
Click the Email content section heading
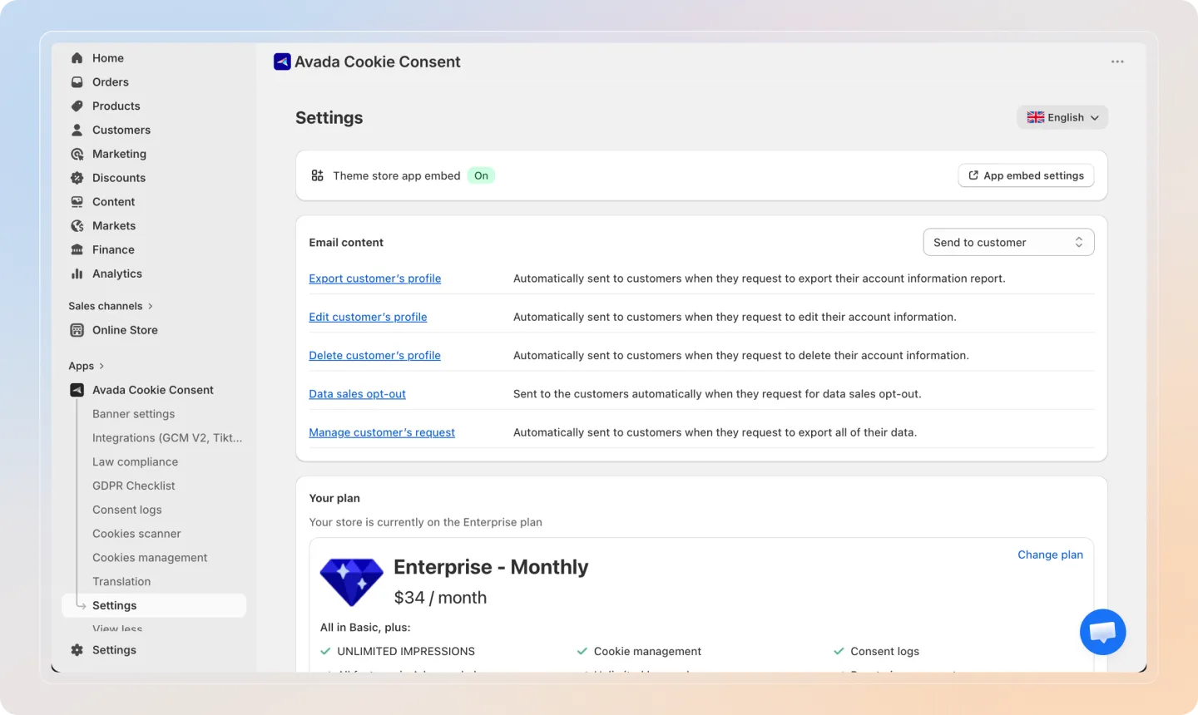click(346, 243)
